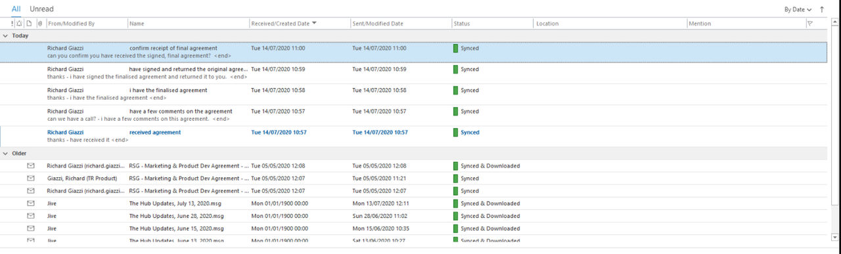Open the filter funnel icon in header
The width and height of the screenshot is (841, 254).
809,24
